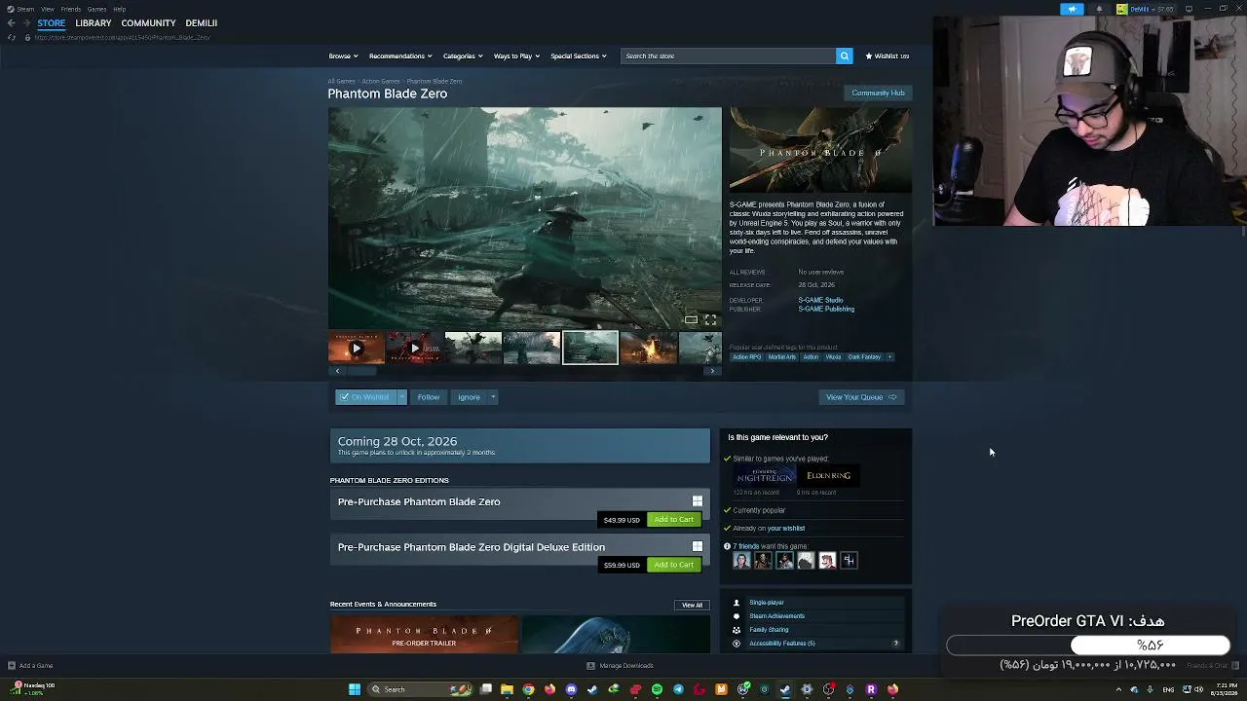The image size is (1247, 701).
Task: Switch to the COMMUNITY tab
Action: point(148,23)
